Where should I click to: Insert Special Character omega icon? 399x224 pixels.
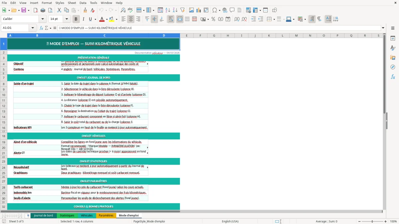tap(214, 10)
